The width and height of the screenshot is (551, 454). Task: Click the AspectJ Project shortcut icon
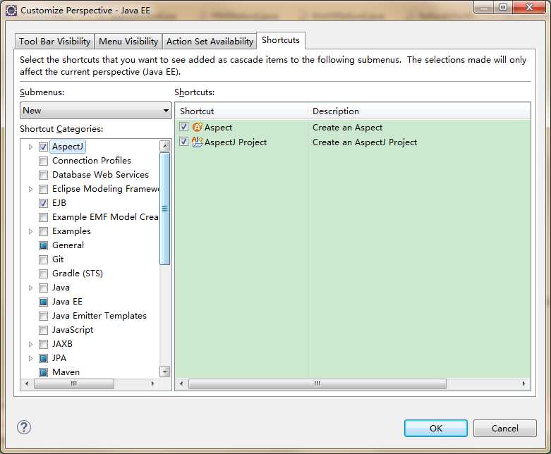pyautogui.click(x=198, y=142)
